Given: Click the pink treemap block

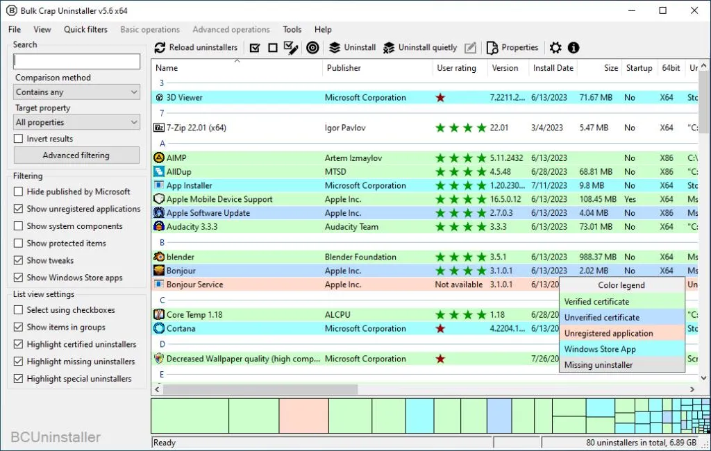Looking at the screenshot, I should [304, 416].
